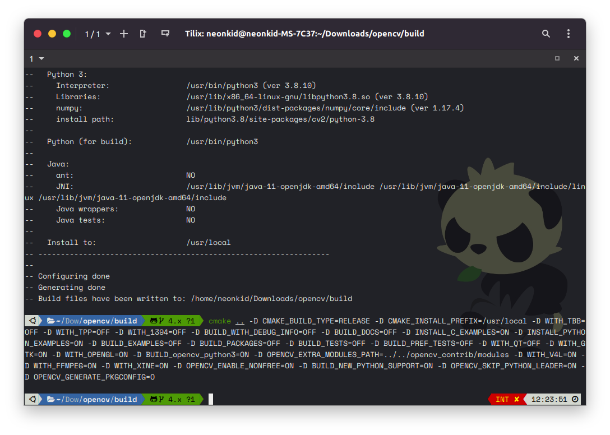Click the red INT error status segment

point(507,400)
